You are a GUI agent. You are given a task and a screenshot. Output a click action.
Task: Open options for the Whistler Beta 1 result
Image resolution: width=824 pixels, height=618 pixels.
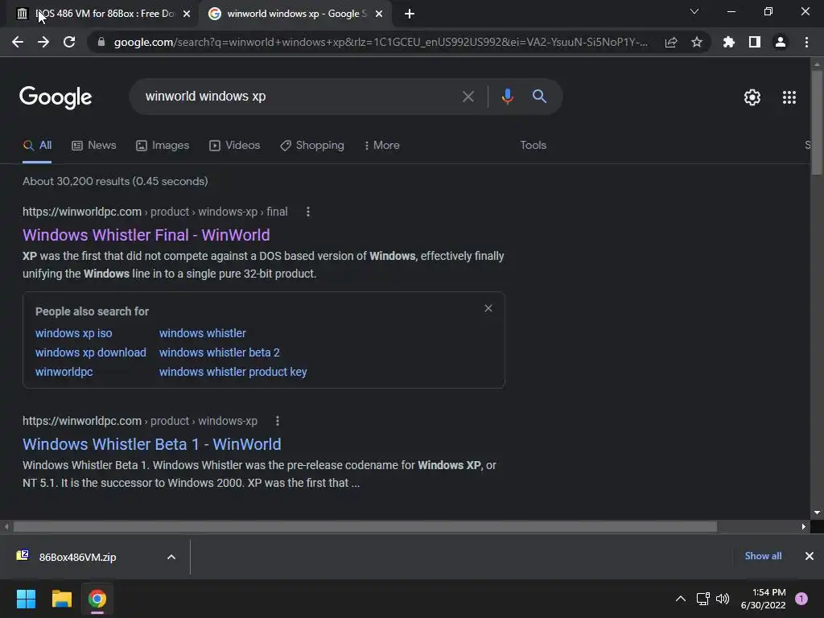tap(278, 421)
